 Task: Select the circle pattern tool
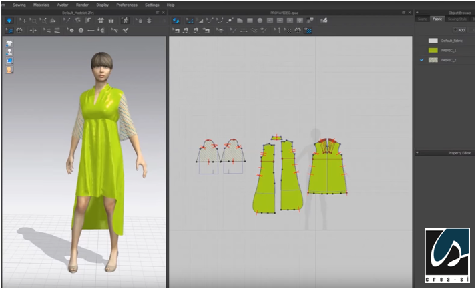coord(260,21)
